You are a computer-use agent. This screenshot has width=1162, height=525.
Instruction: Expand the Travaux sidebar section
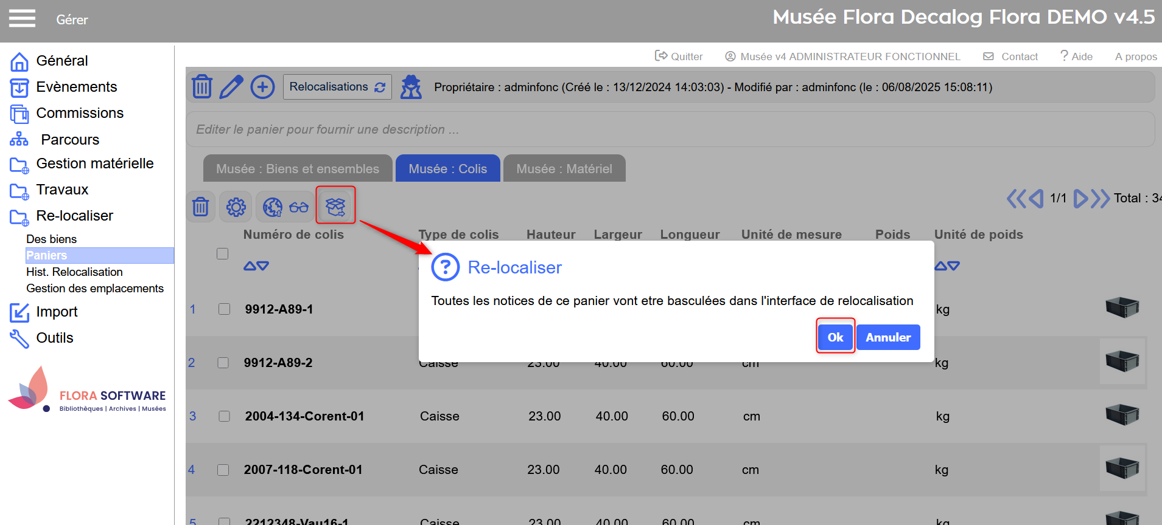point(62,190)
